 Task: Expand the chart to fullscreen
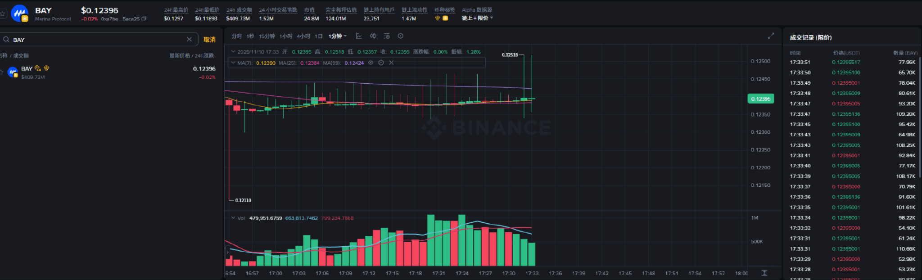coord(771,36)
